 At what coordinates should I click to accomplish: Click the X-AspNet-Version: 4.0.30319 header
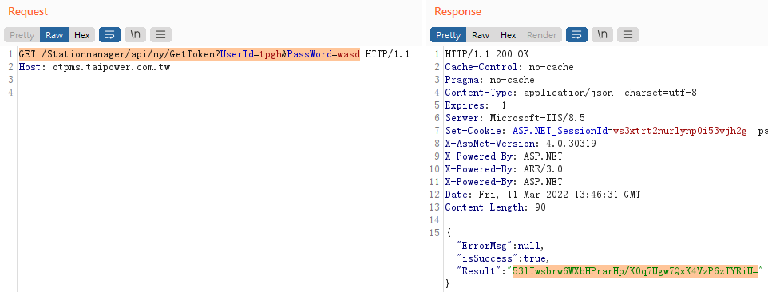[521, 144]
